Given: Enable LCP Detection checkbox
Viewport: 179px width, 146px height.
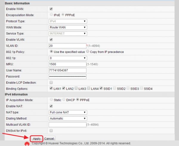Looking at the screenshot, I should pyautogui.click(x=51, y=83).
